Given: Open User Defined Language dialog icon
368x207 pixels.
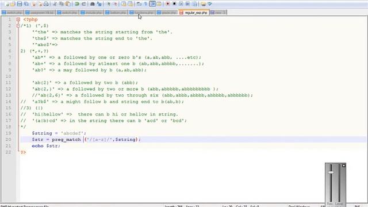Looking at the screenshot, I should pyautogui.click(x=159, y=4).
